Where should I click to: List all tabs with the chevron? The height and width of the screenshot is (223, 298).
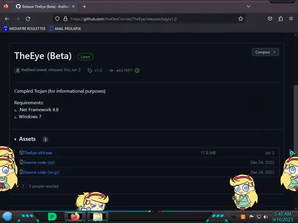point(249,6)
